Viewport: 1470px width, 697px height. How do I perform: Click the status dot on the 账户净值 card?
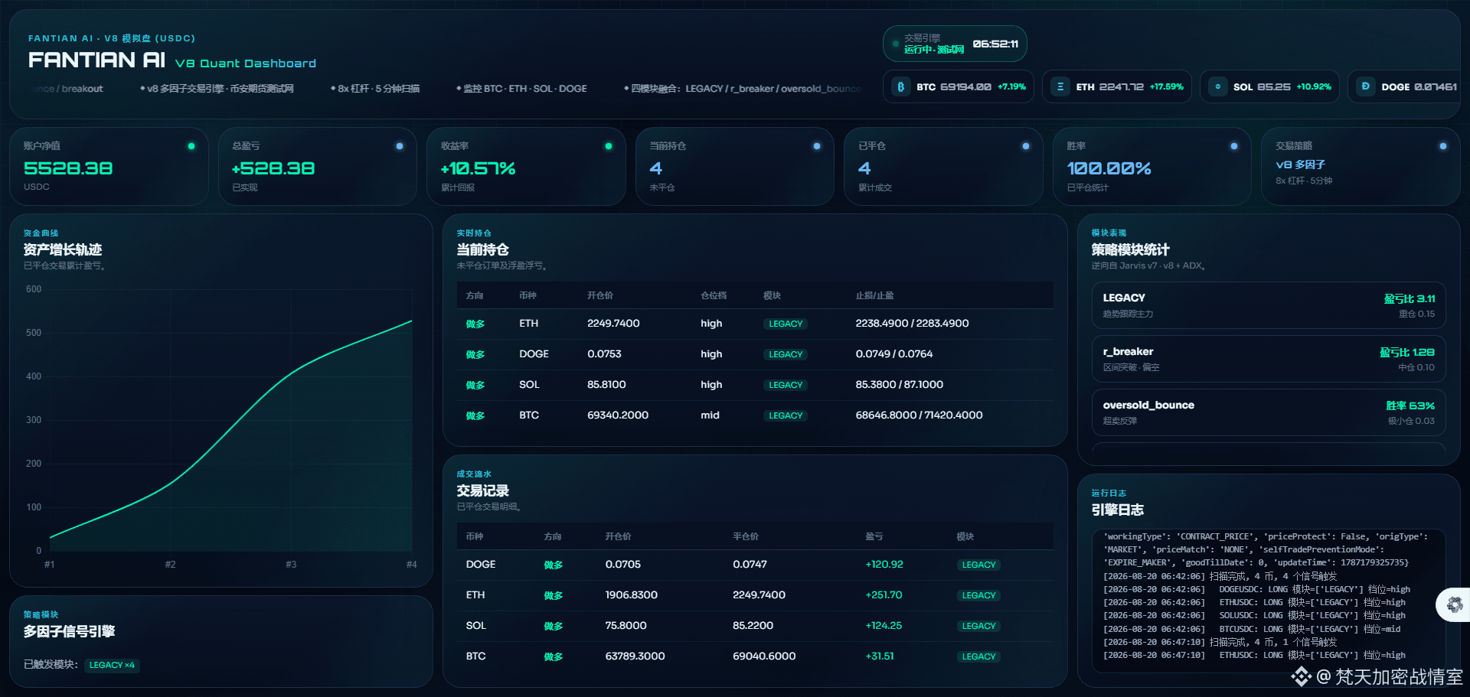tap(191, 146)
